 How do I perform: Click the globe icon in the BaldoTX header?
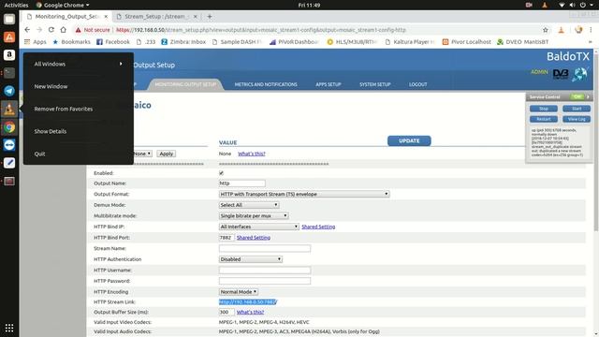[580, 74]
